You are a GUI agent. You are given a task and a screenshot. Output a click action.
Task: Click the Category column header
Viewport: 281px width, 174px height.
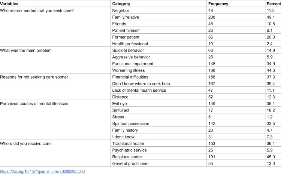[121, 4]
